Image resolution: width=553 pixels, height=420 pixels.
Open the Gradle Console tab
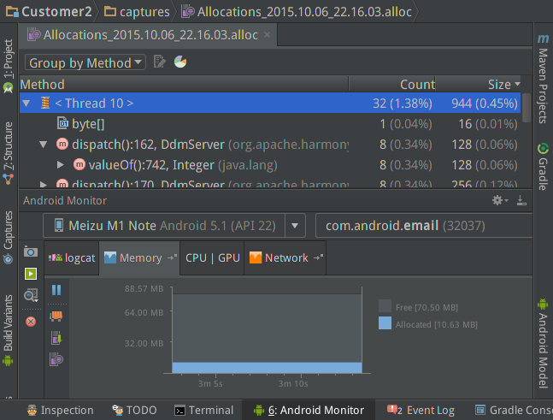pos(514,410)
